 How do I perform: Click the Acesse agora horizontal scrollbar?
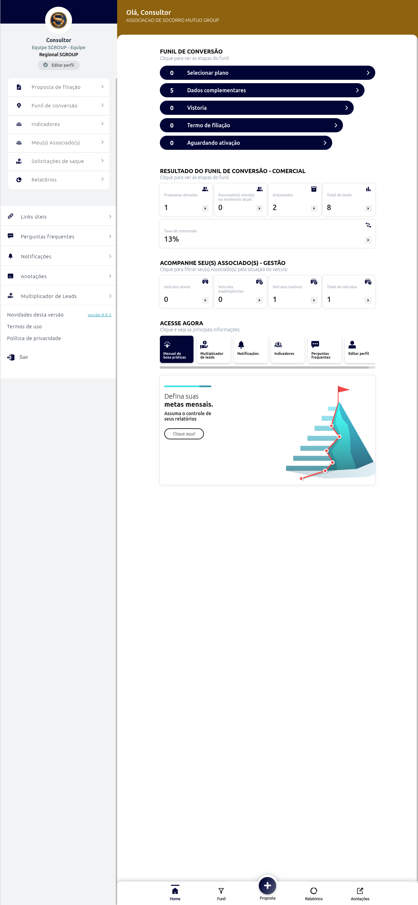[x=267, y=367]
